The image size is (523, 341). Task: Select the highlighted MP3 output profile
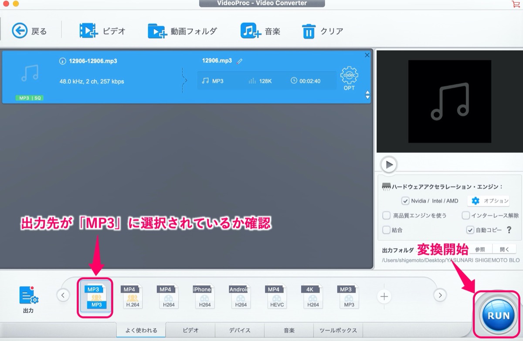[x=95, y=297]
